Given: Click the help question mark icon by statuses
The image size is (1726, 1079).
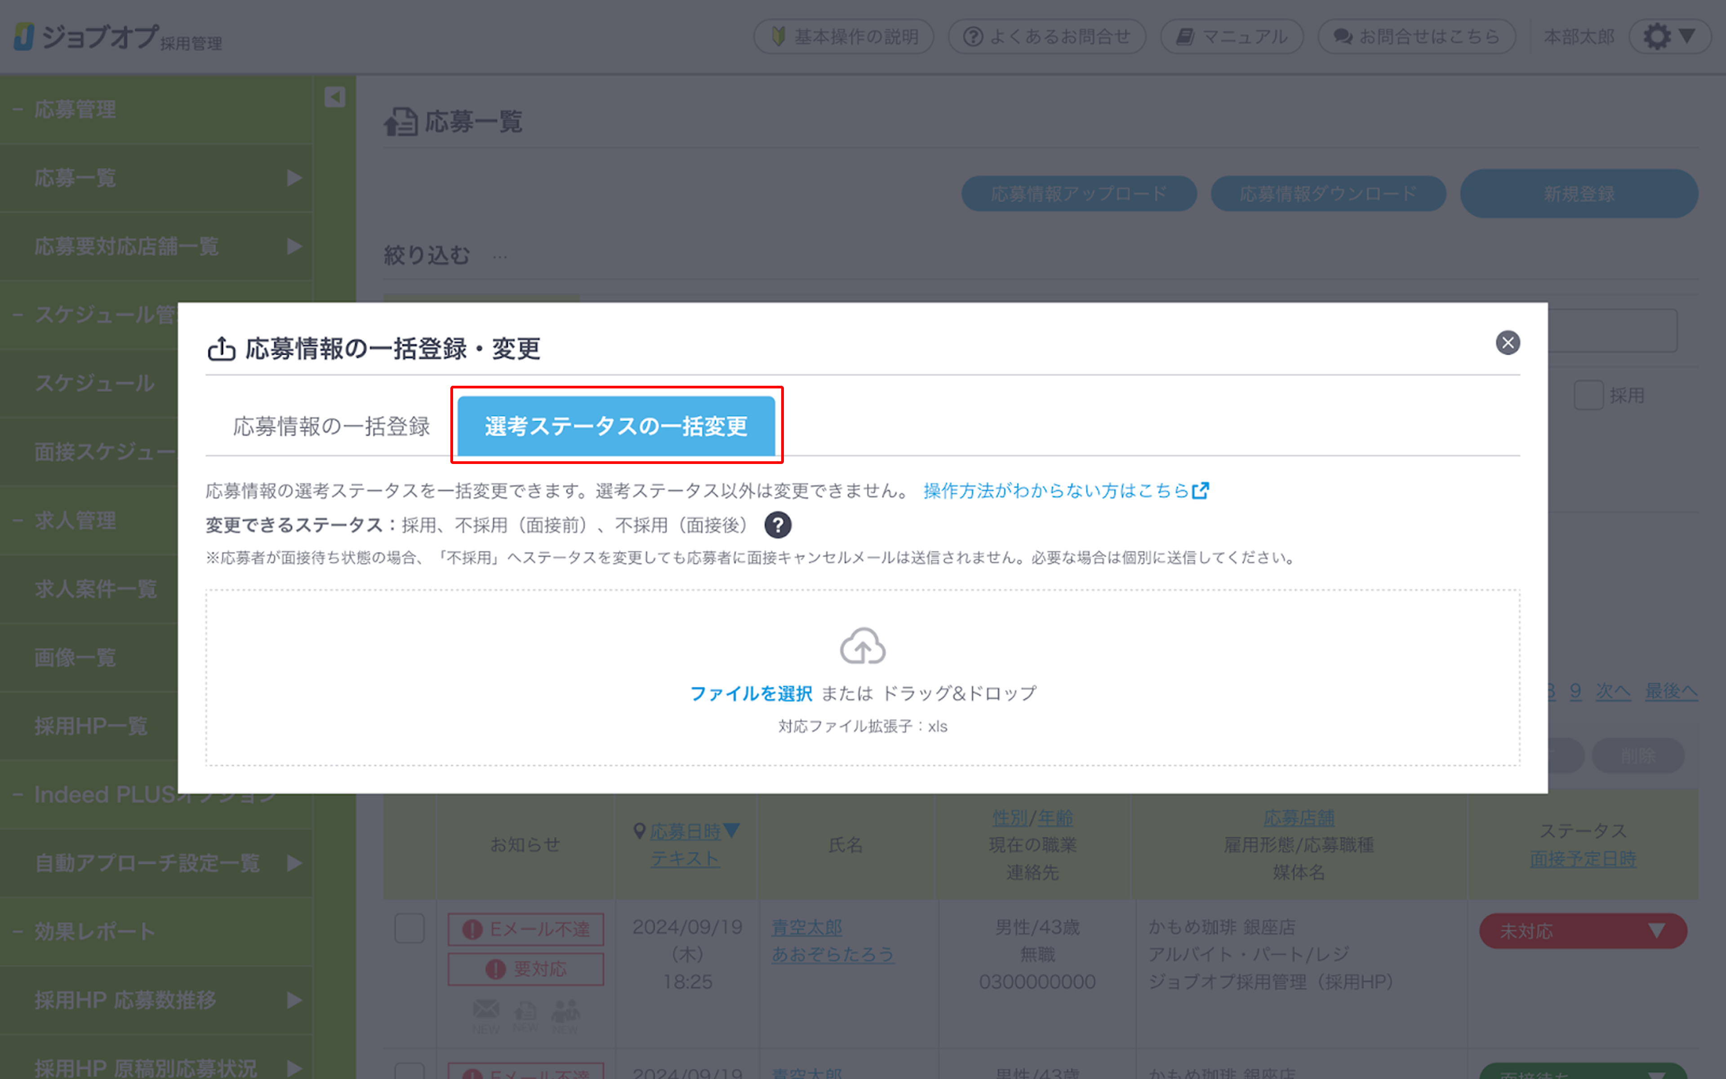Looking at the screenshot, I should (778, 525).
